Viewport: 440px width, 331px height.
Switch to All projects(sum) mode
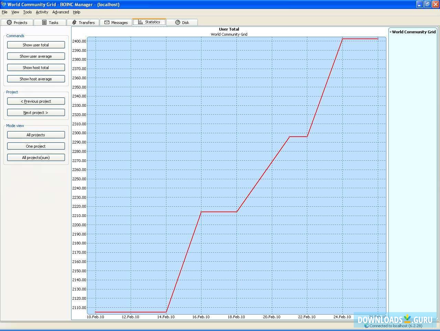point(36,157)
